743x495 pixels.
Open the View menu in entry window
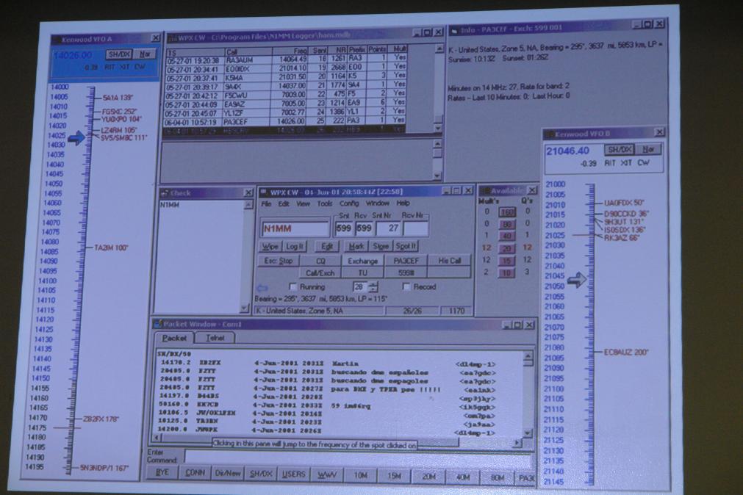303,203
